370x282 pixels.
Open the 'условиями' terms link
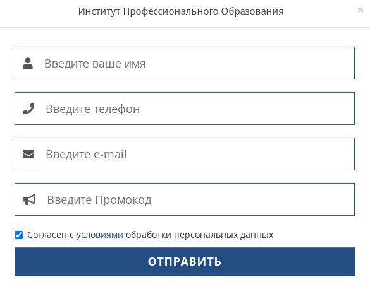(x=99, y=235)
